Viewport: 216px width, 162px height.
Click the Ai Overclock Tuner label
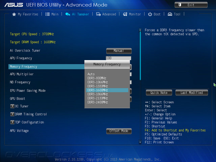pyautogui.click(x=25, y=51)
